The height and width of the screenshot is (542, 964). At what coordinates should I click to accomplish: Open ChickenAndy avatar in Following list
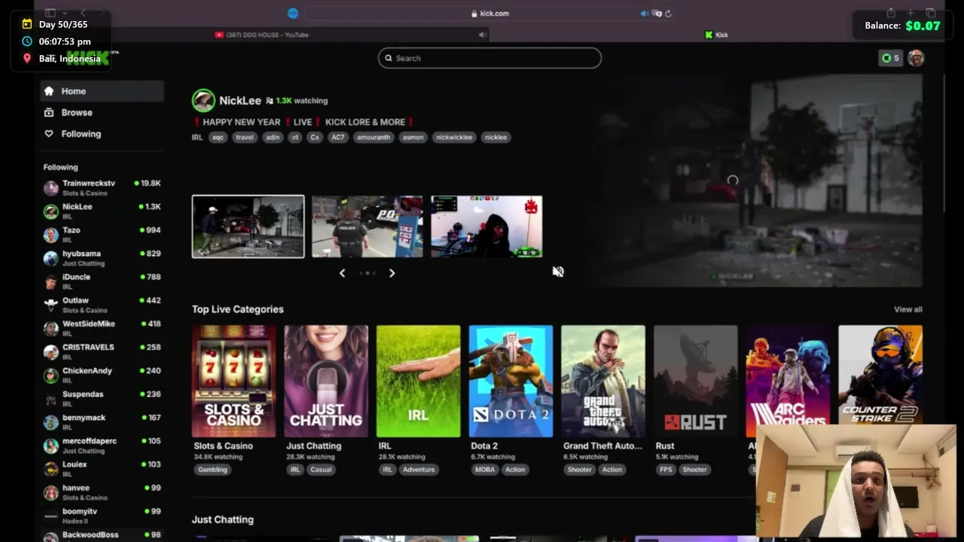point(50,375)
